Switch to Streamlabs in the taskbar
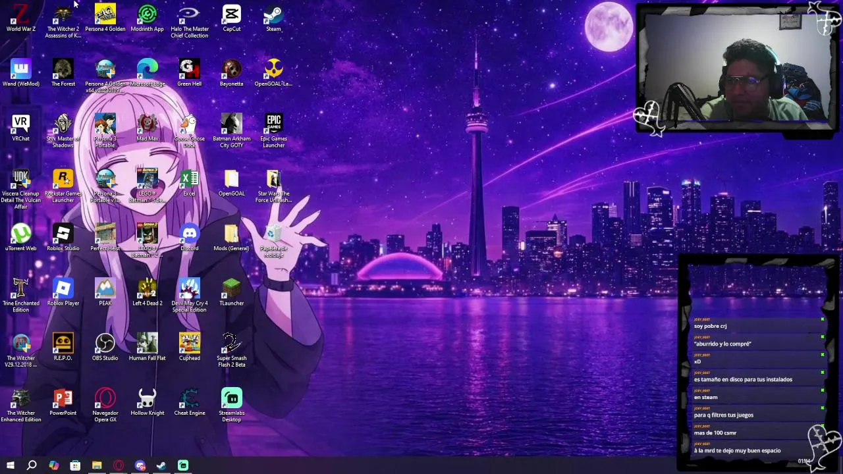 tap(183, 465)
